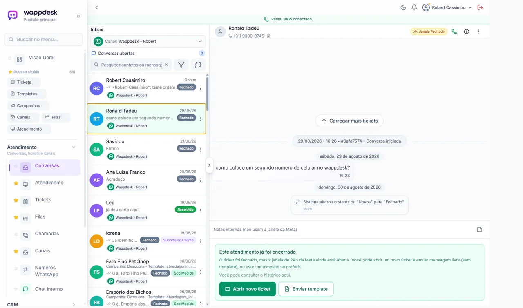
Task: Collapse conversation list with side arrow
Action: 209,165
